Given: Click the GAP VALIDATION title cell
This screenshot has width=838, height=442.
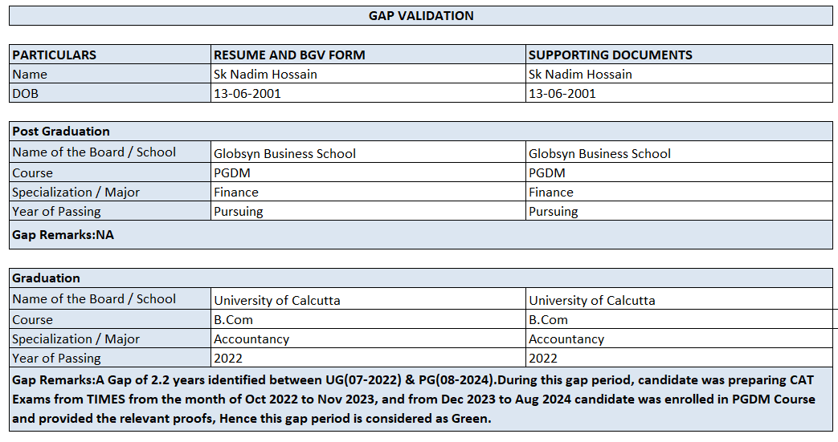Looking at the screenshot, I should click(421, 15).
